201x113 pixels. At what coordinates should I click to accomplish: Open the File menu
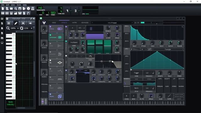coord(3,5)
